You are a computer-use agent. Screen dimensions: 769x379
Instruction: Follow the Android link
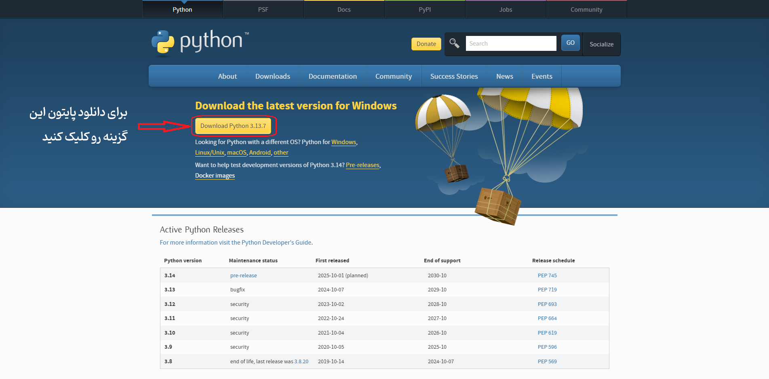point(260,153)
